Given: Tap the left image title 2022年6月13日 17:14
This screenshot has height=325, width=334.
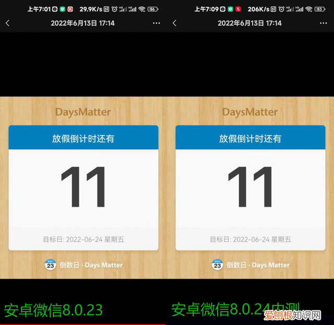Looking at the screenshot, I should pos(82,23).
